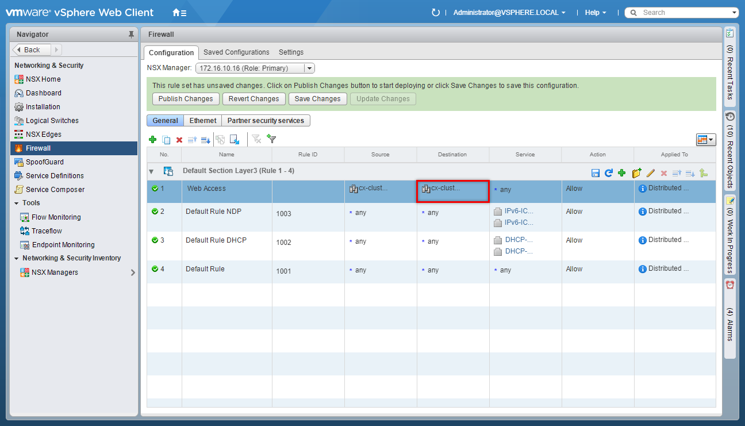Switch to the Saved Configurations tab
This screenshot has width=745, height=426.
click(236, 52)
